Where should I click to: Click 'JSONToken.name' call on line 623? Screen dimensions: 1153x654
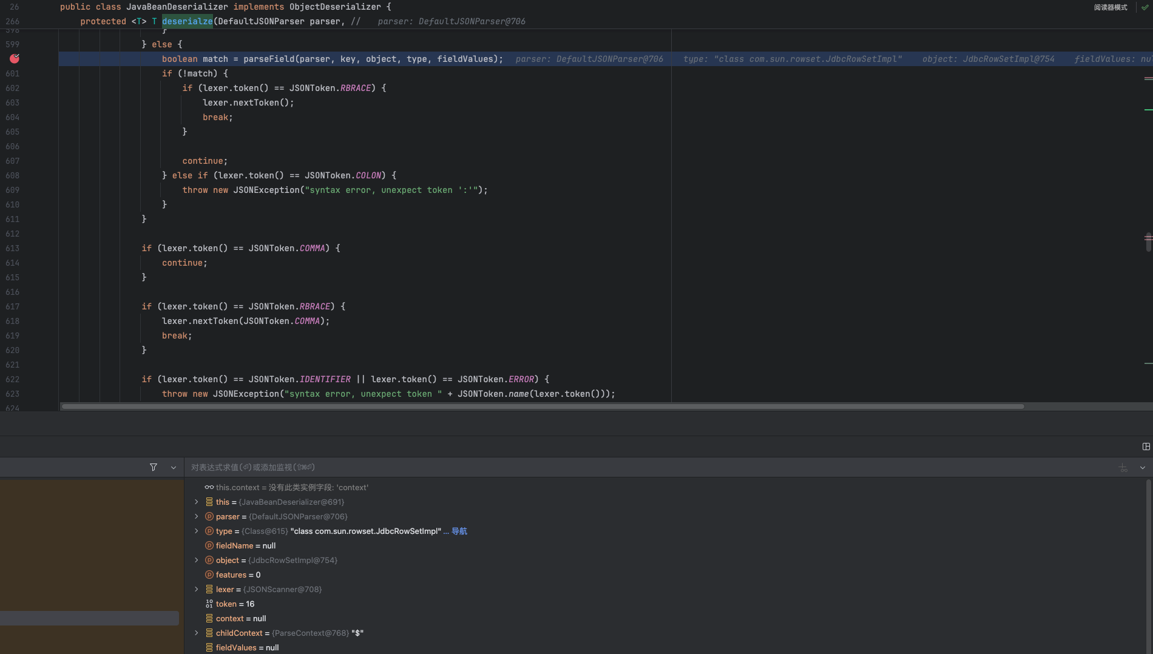(493, 394)
